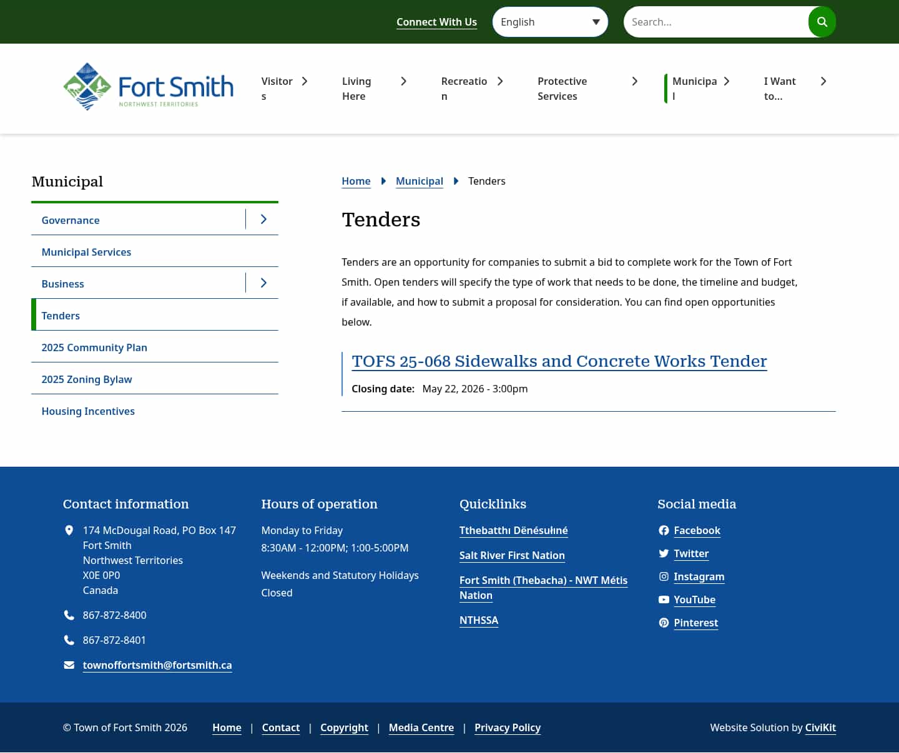Click the Fort Smith logo
The image size is (899, 753).
coord(149,87)
